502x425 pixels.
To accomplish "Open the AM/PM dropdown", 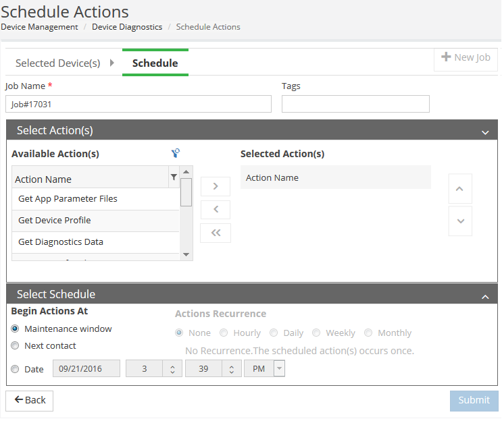I will coord(279,369).
